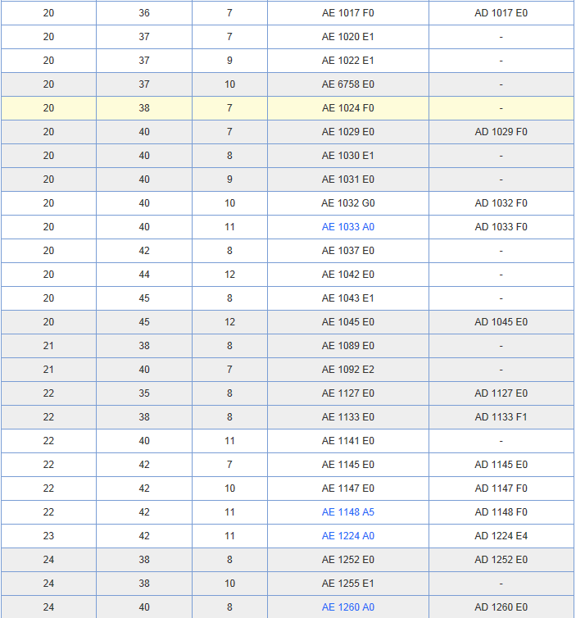This screenshot has width=576, height=618.
Task: Open the AE 1033 A0 link
Action: pyautogui.click(x=347, y=227)
